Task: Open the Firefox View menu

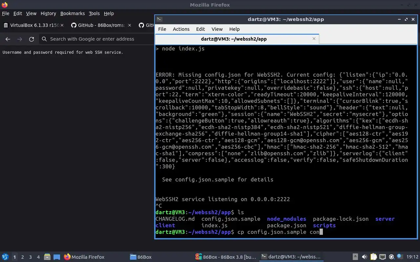Action: (x=31, y=13)
